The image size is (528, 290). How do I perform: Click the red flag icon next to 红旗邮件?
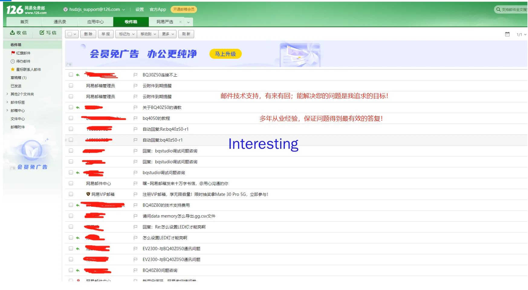click(13, 53)
